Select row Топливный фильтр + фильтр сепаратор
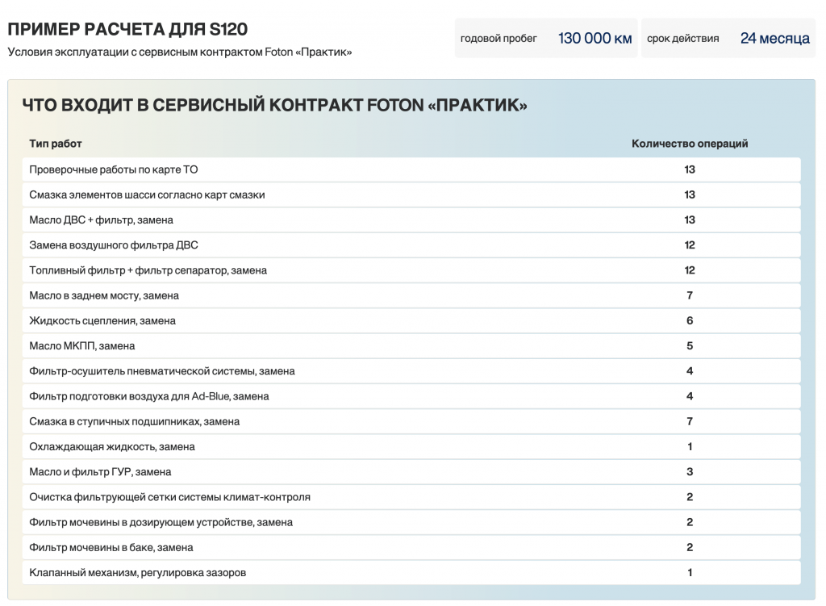 click(x=411, y=270)
